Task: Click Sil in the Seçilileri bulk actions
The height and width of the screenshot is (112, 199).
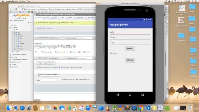Action: pyautogui.click(x=80, y=52)
